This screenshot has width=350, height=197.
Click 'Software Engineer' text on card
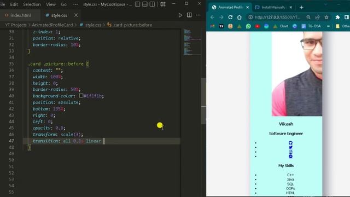(286, 134)
